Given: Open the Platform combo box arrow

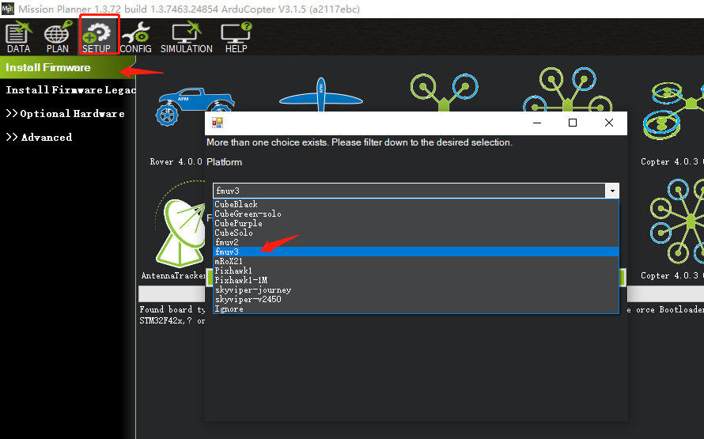Looking at the screenshot, I should click(x=612, y=191).
